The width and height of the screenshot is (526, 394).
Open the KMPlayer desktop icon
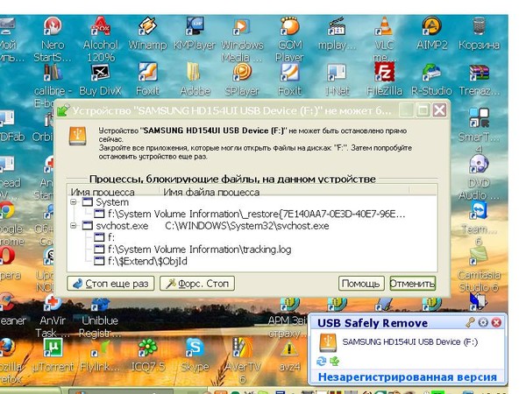[x=195, y=33]
